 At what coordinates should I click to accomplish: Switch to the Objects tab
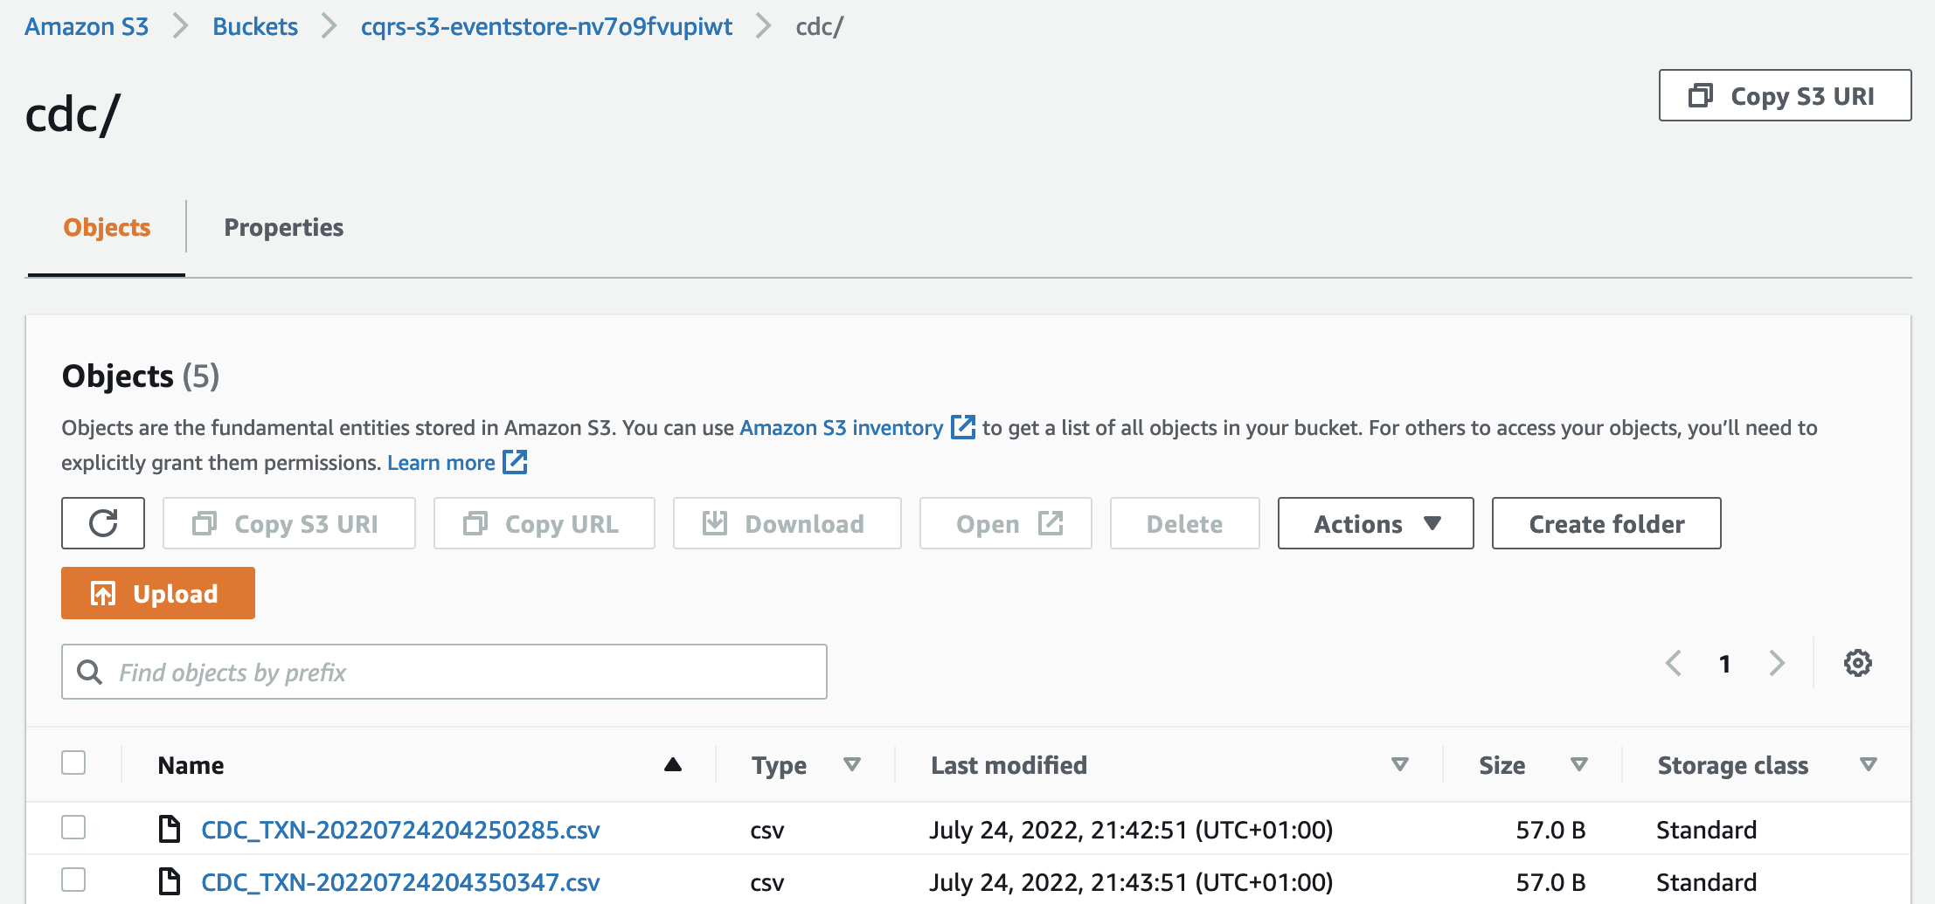(107, 227)
